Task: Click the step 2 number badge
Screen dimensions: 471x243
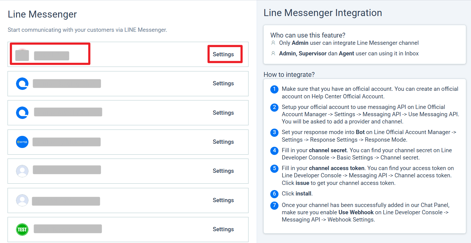Action: [x=274, y=107]
